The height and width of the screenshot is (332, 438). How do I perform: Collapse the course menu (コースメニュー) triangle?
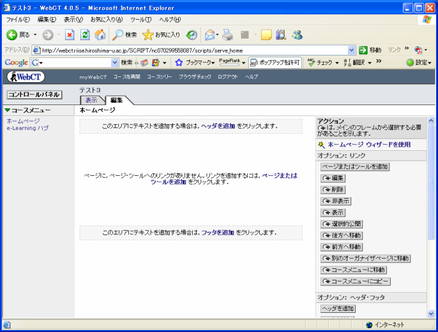[7, 110]
